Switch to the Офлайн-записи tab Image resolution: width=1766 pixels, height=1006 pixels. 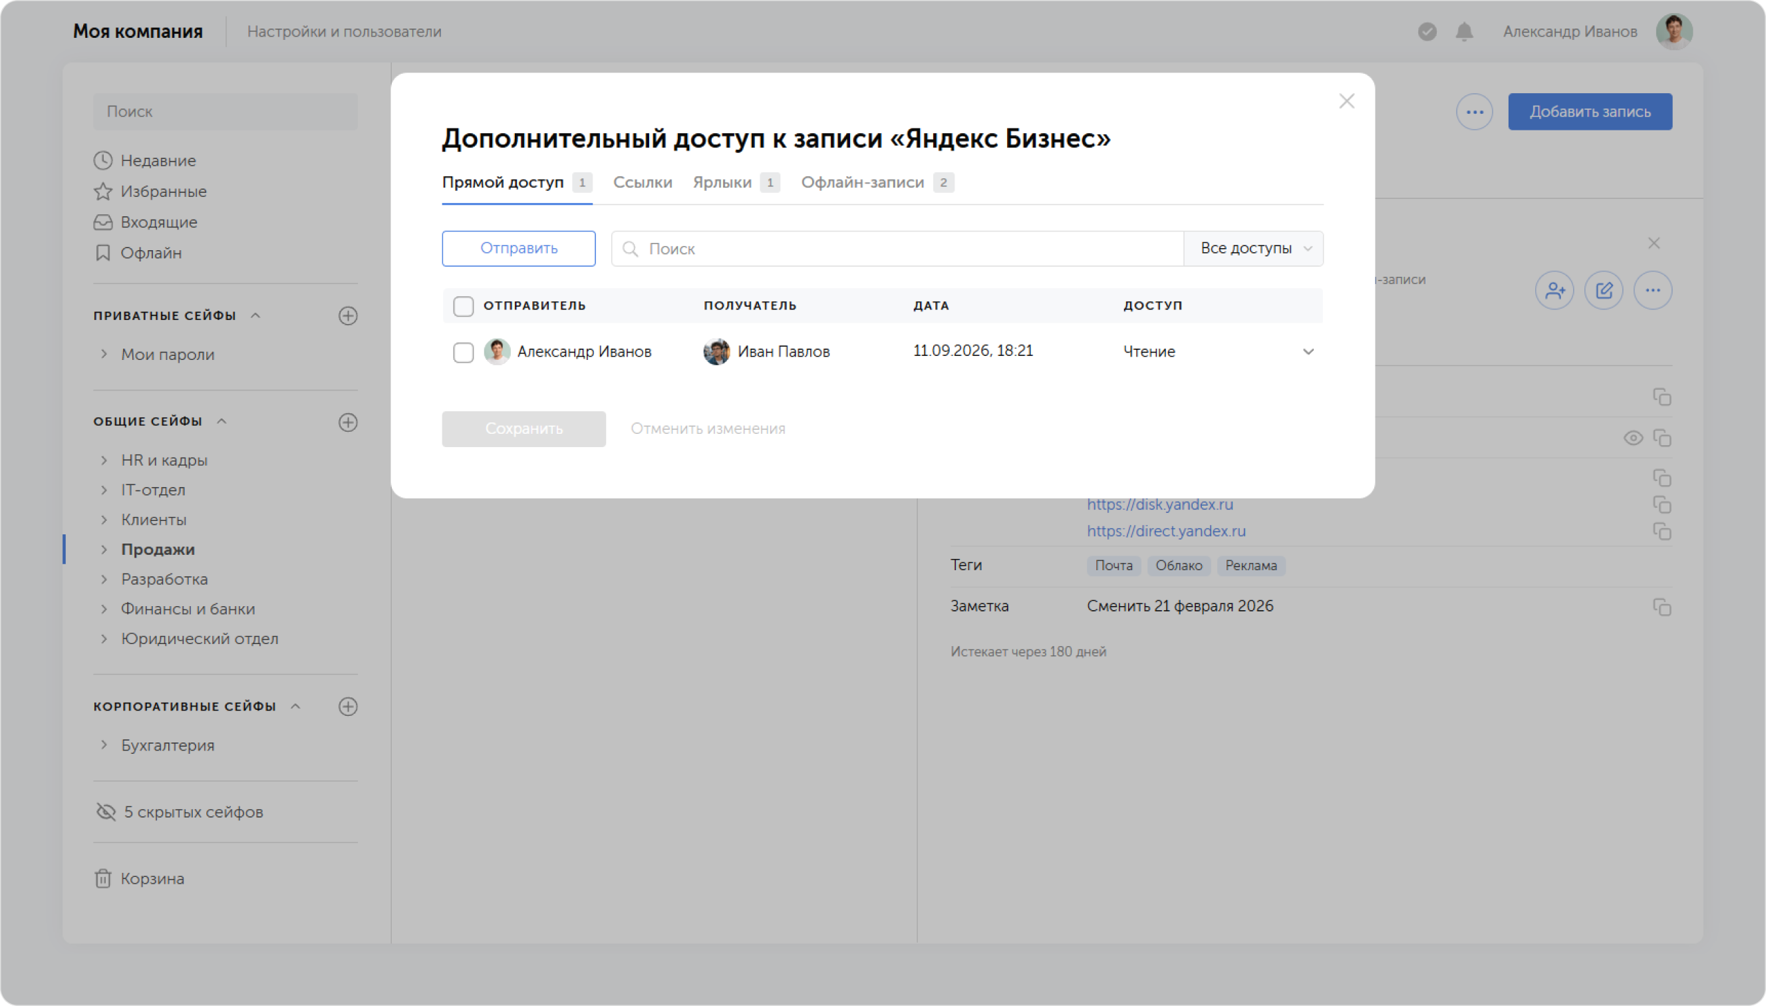[878, 182]
